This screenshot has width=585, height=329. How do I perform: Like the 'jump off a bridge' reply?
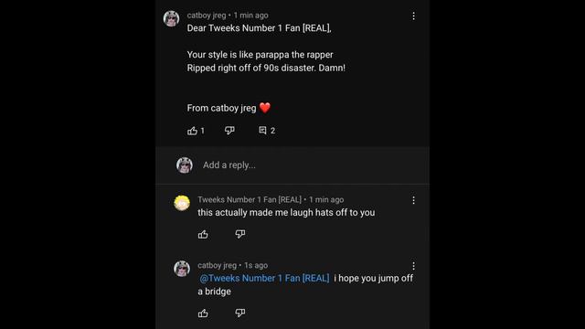(203, 313)
